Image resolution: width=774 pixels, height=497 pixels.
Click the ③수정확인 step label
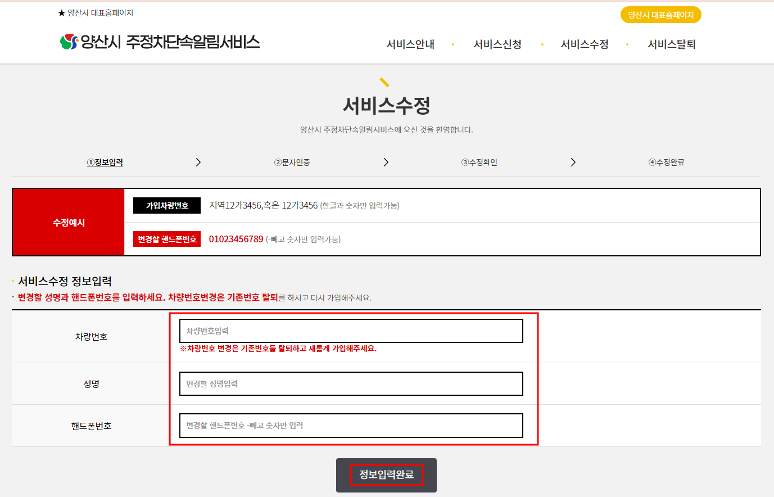pyautogui.click(x=479, y=162)
